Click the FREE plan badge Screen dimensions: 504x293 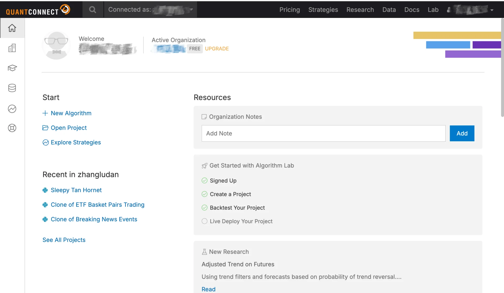coord(195,49)
